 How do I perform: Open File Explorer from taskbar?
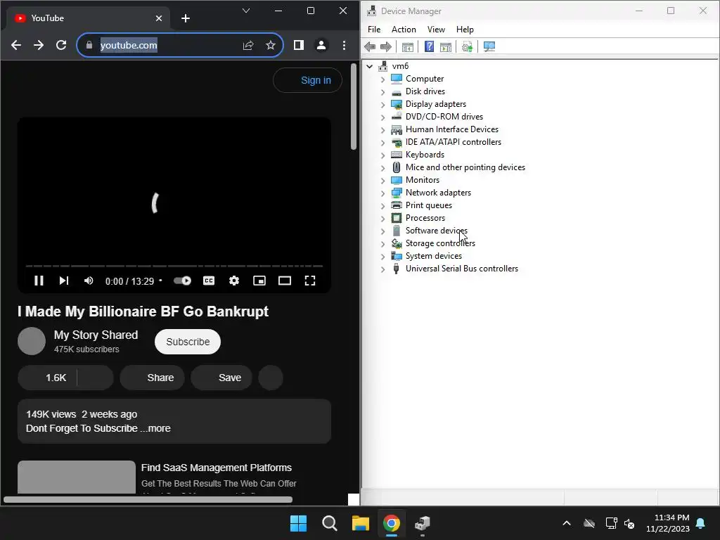(361, 523)
